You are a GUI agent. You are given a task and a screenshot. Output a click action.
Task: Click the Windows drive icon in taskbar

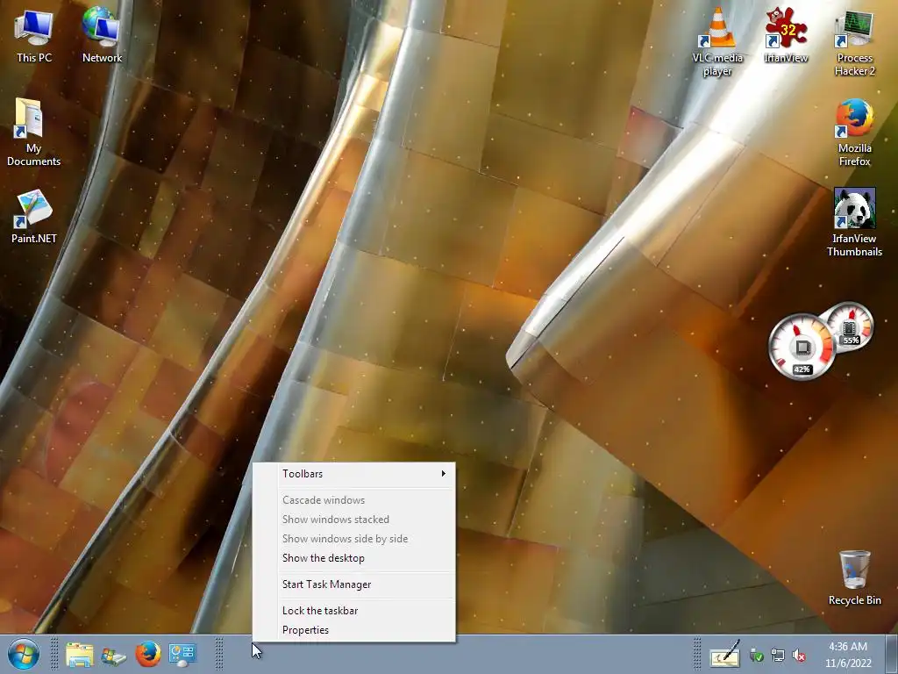113,655
